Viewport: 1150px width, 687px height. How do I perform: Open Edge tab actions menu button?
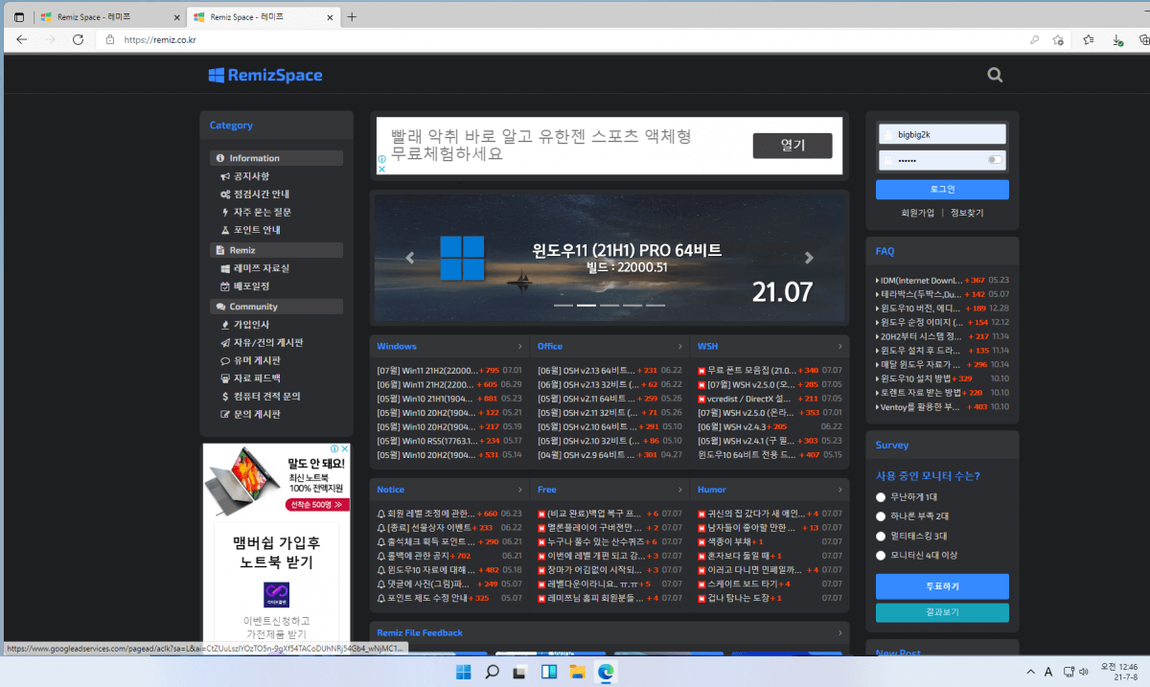18,17
